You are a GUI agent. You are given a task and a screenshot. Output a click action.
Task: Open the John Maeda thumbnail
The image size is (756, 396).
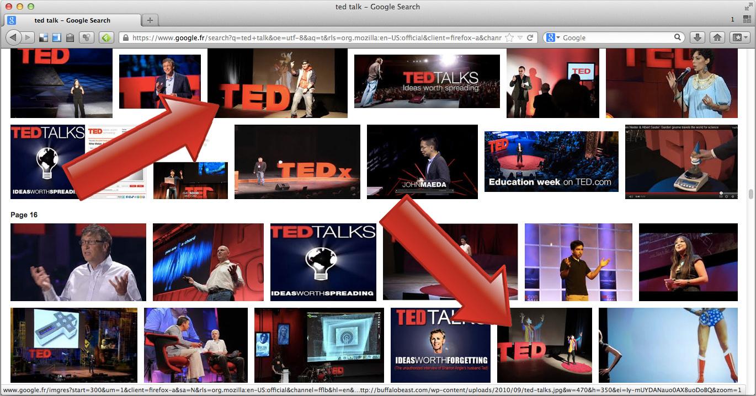422,162
